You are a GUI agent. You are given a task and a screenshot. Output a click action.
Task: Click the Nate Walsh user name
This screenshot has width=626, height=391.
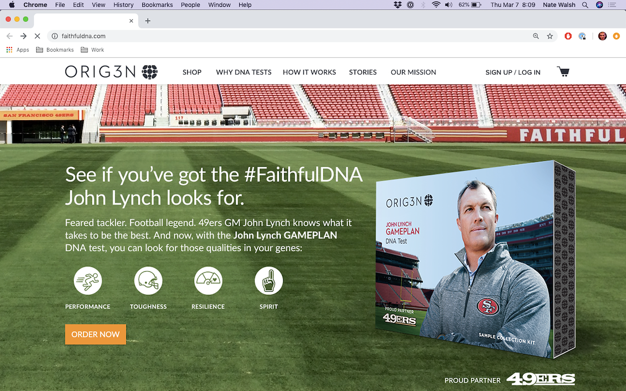pos(559,5)
